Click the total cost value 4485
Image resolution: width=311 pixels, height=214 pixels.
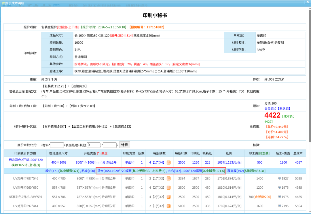pos(298,197)
